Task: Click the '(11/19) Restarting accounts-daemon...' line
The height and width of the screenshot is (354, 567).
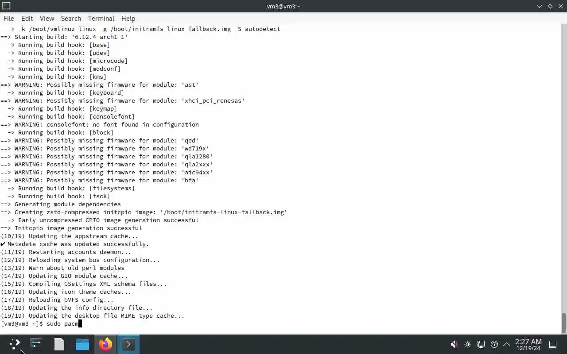Action: coord(66,252)
